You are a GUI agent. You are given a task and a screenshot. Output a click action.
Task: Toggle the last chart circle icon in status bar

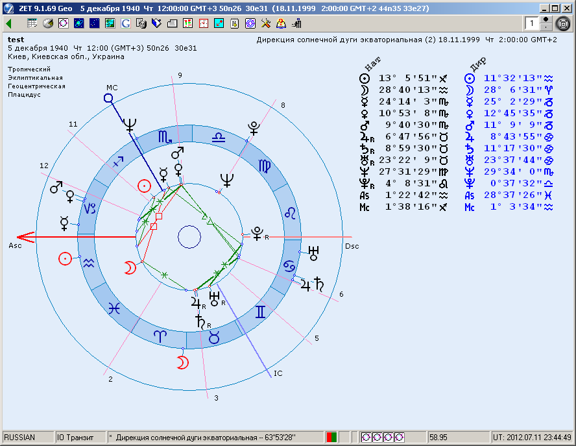click(x=400, y=437)
